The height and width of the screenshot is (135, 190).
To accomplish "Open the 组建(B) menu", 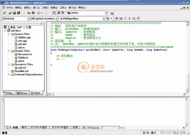I will point(54,8).
